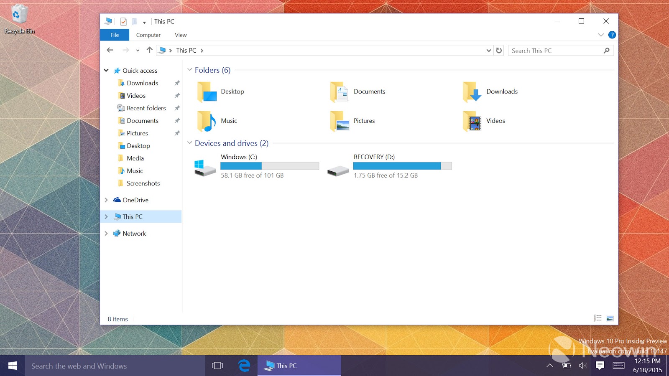The height and width of the screenshot is (376, 669).
Task: Select Music in Quick access
Action: (x=135, y=171)
